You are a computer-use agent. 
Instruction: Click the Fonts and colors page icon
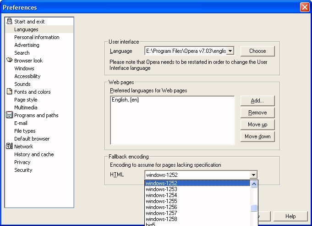point(10,92)
